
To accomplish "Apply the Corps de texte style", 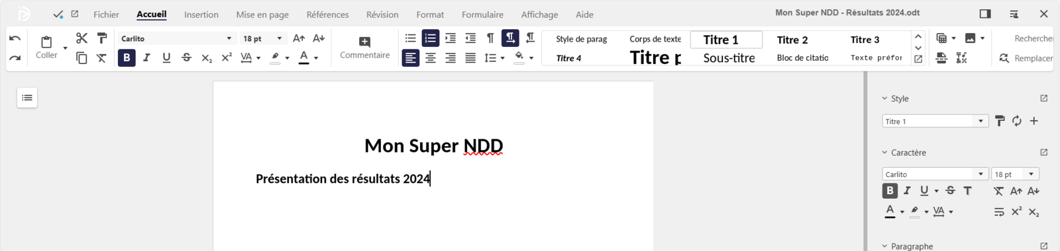I will pyautogui.click(x=655, y=40).
